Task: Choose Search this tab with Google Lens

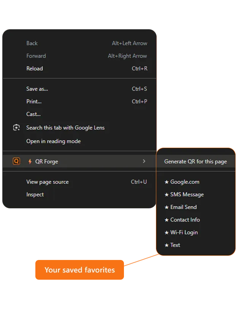Action: pyautogui.click(x=79, y=128)
